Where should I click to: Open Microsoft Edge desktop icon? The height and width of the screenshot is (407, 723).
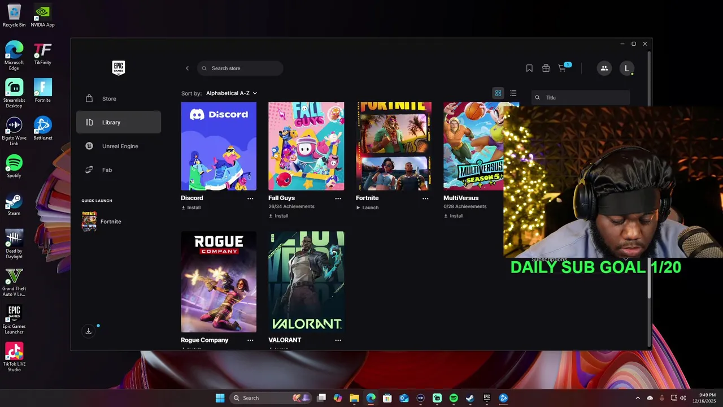14,56
